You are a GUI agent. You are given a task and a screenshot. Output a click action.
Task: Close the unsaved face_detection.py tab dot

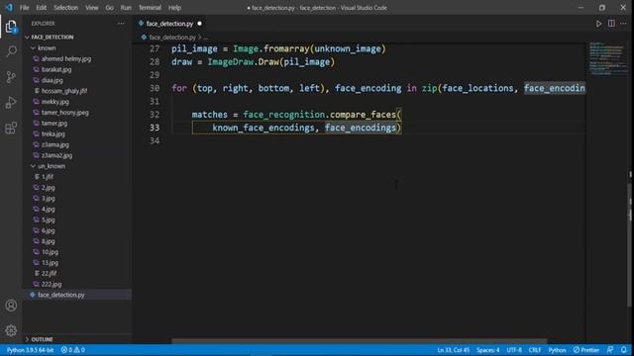(x=199, y=24)
